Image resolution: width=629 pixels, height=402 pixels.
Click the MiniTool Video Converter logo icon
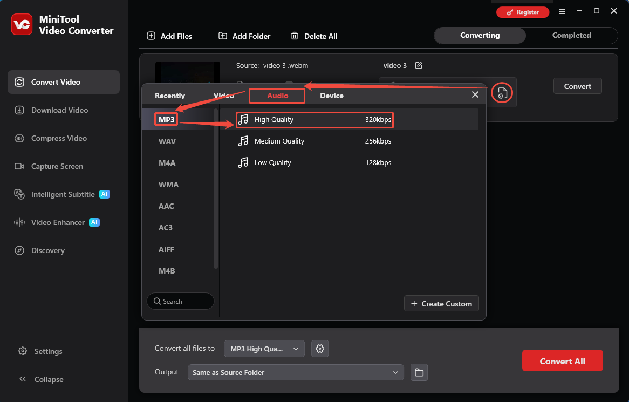[22, 24]
